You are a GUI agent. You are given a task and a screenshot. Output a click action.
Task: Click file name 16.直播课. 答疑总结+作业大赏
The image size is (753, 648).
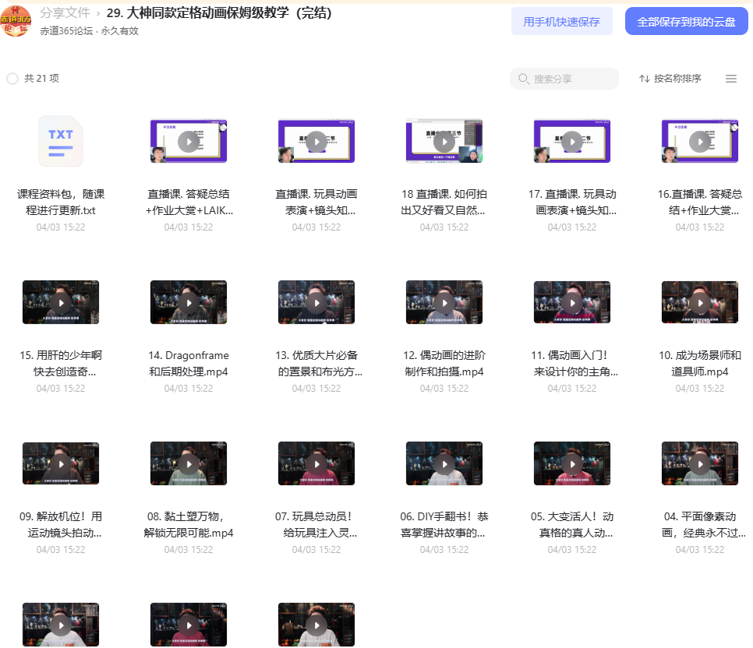tap(700, 202)
